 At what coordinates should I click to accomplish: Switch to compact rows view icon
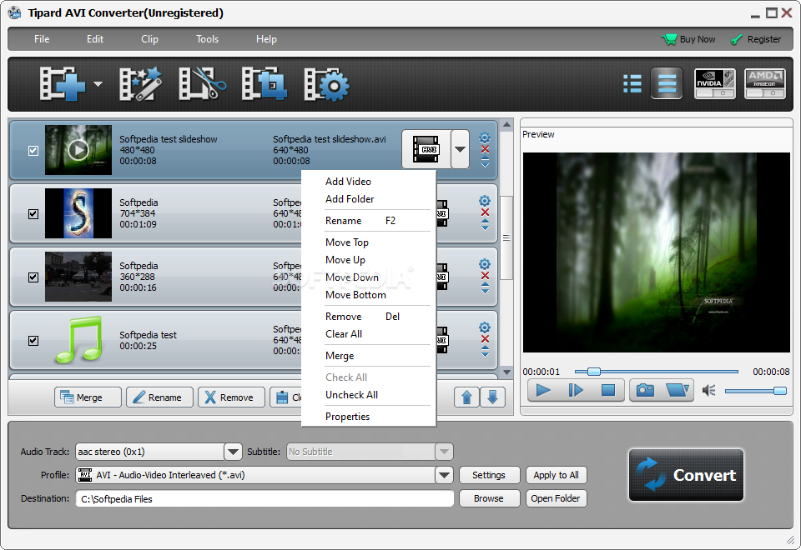click(x=667, y=83)
